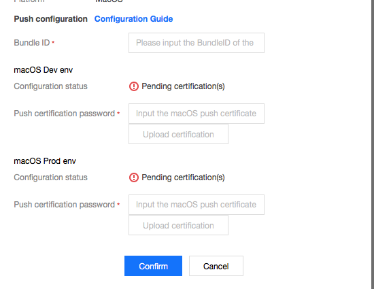Select the macOS Dev env certificate password field
This screenshot has height=289, width=374.
[x=197, y=114]
